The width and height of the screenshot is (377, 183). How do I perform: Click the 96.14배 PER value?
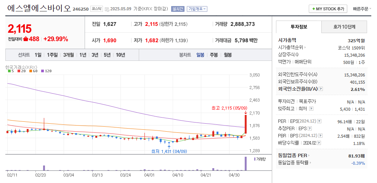click(345, 122)
